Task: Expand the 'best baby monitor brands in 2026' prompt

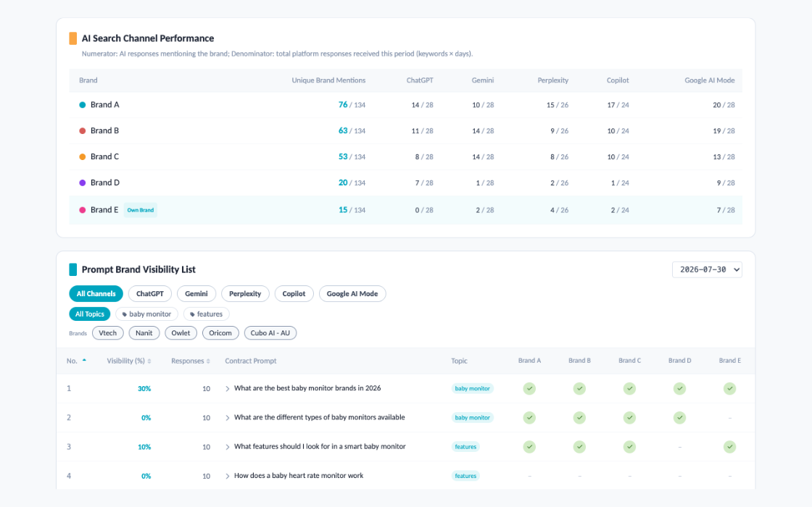Action: (x=228, y=388)
